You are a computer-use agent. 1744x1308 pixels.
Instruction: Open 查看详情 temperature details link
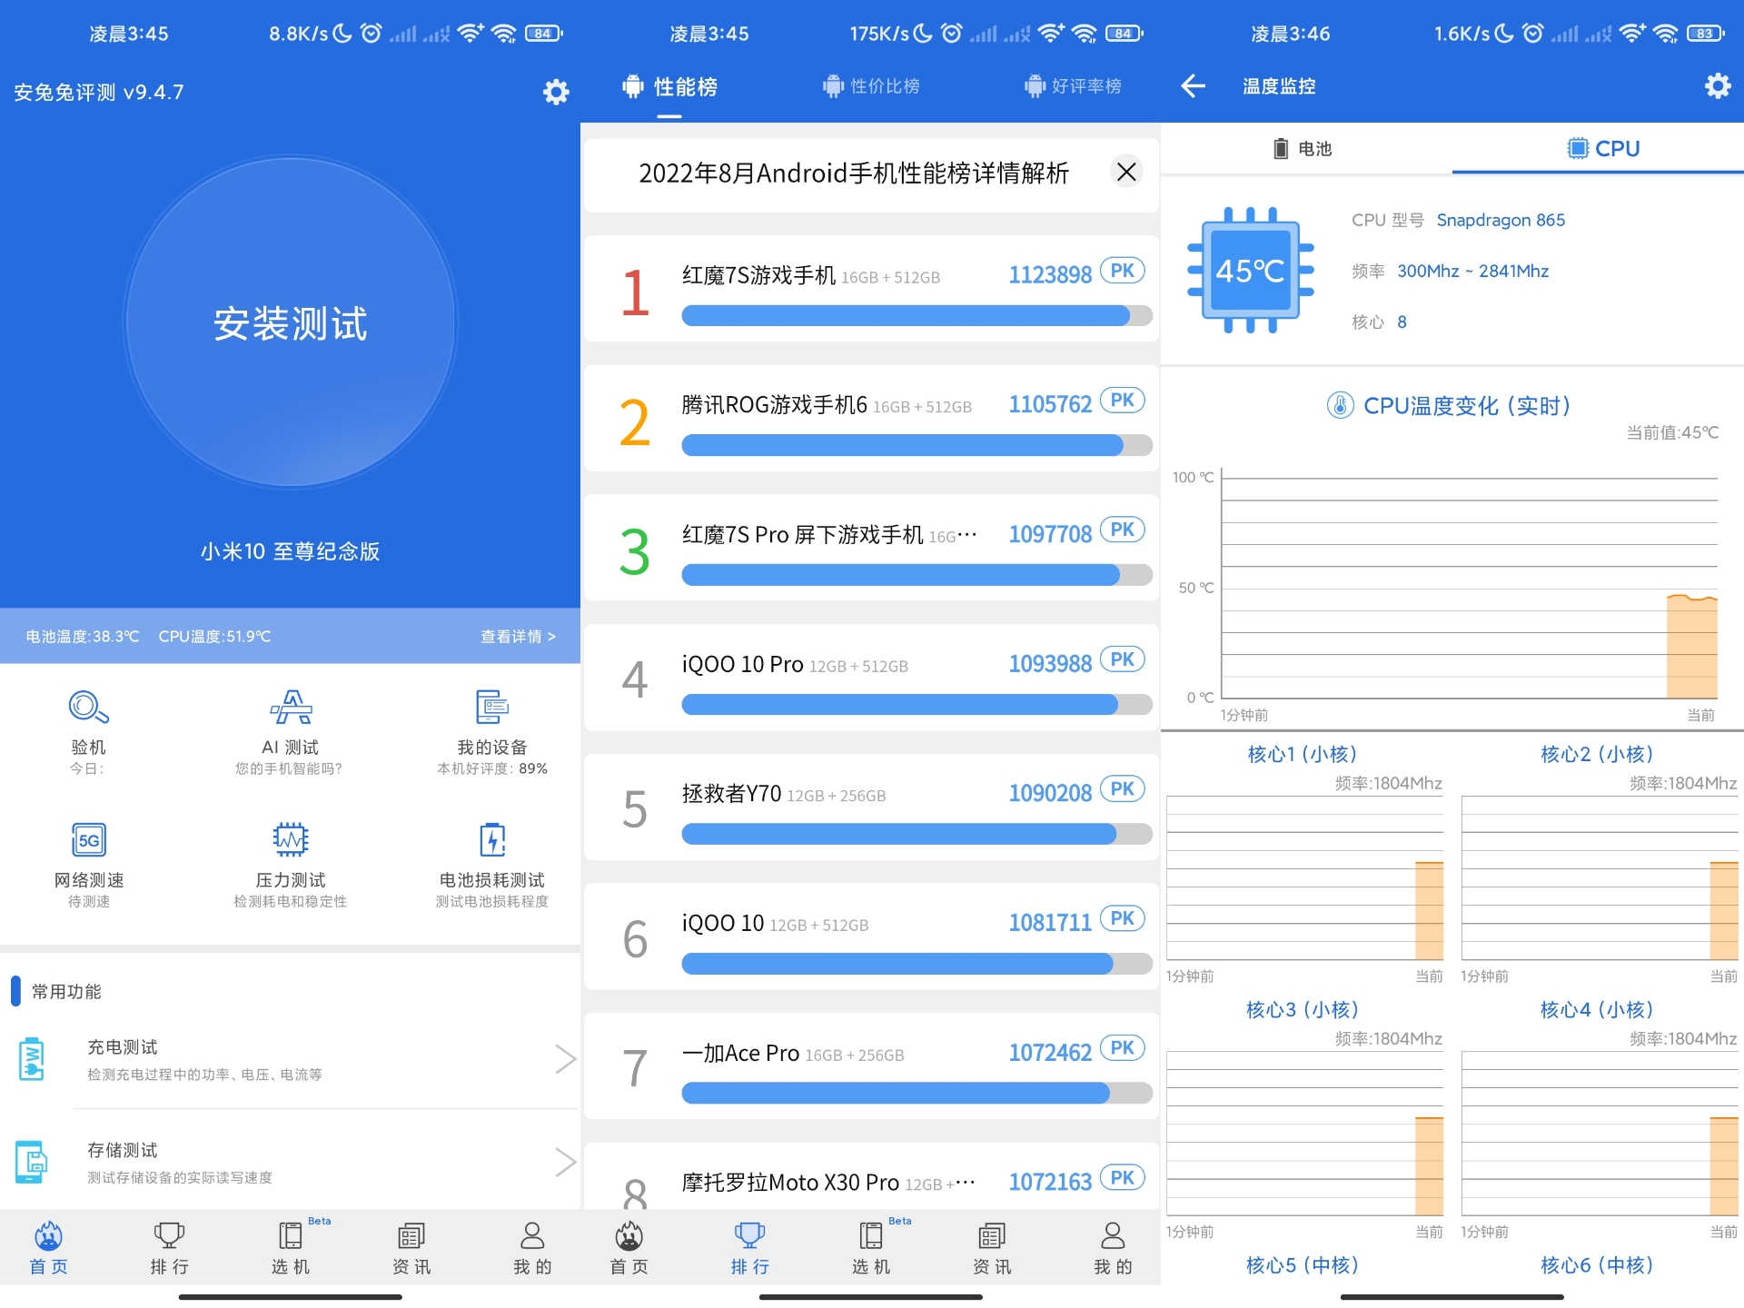click(x=518, y=637)
